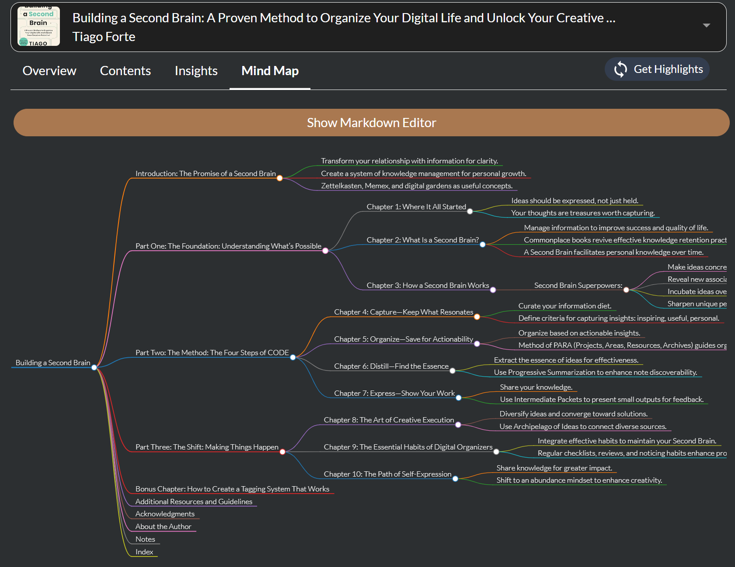Image resolution: width=735 pixels, height=567 pixels.
Task: Click Show Markdown Editor
Action: 371,123
